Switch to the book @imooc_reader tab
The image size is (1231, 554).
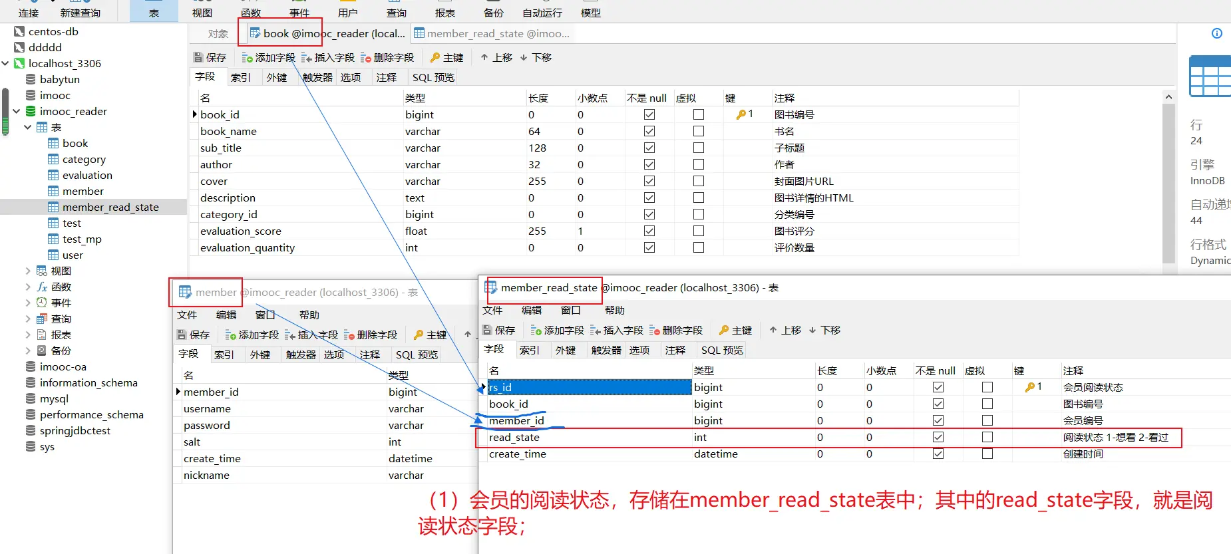327,33
